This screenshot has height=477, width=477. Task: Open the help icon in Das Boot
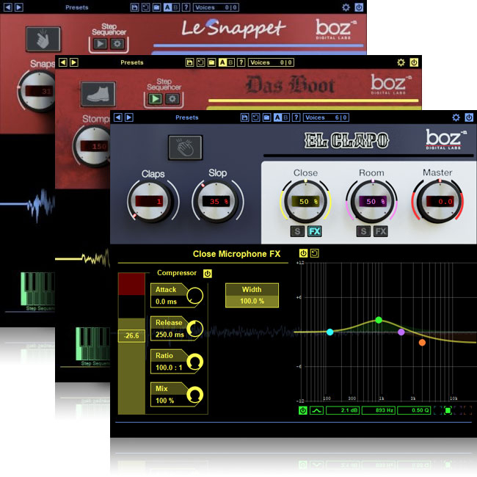pyautogui.click(x=241, y=62)
